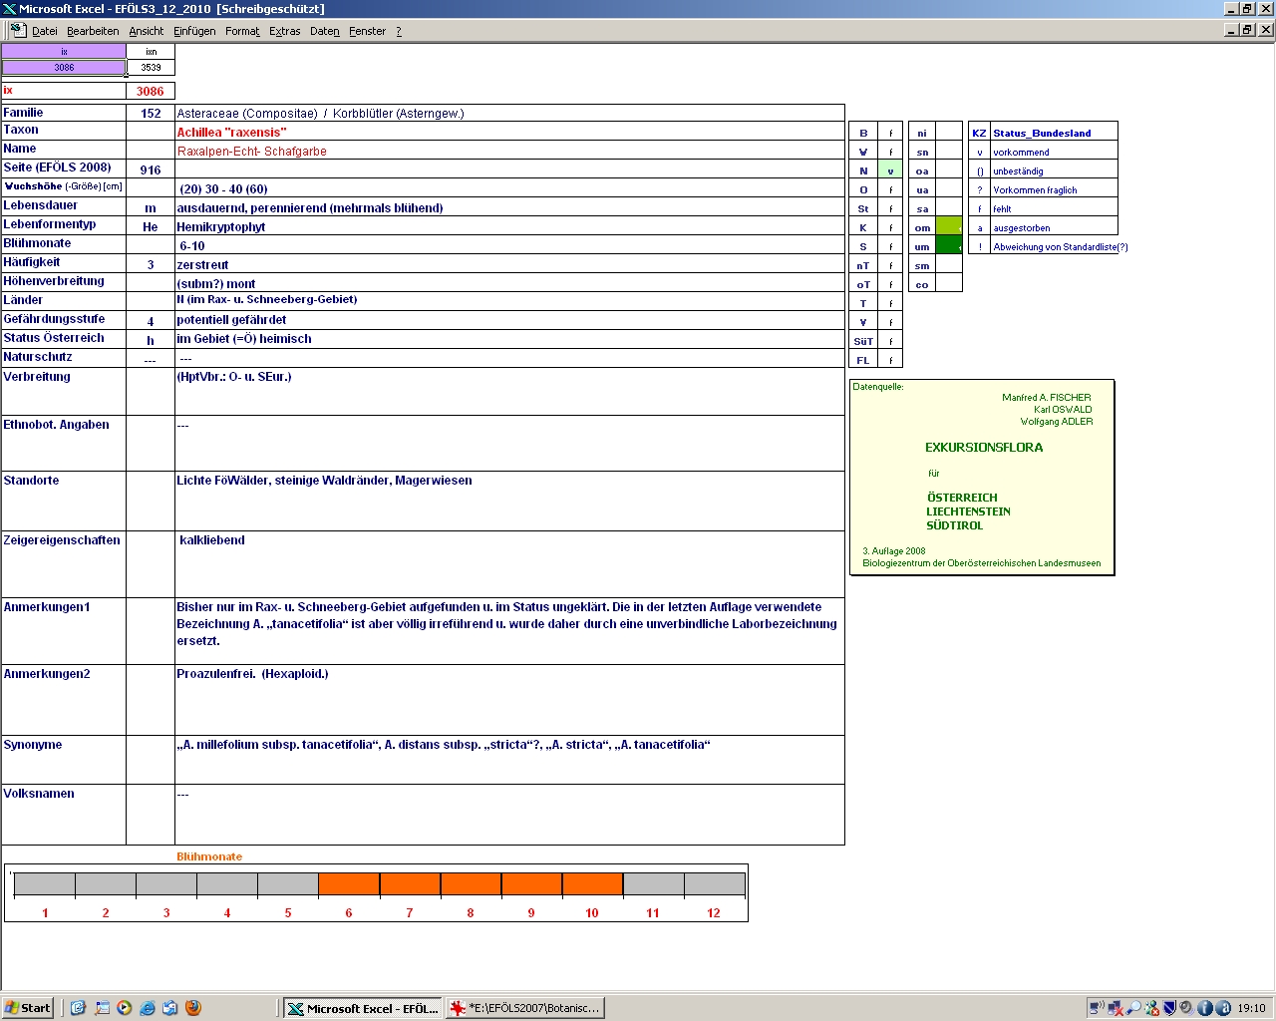Open the mail quick launch icon before Firefox

(169, 1008)
